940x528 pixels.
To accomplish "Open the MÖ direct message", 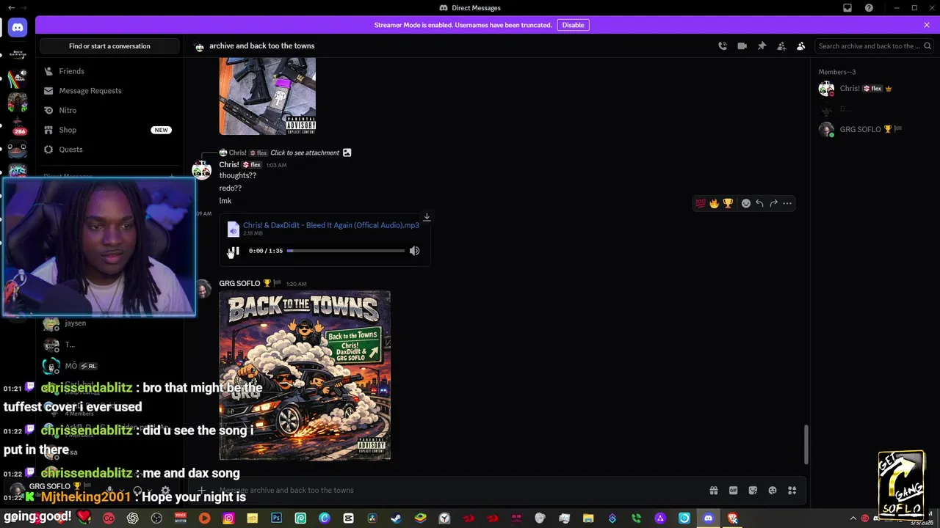I will pos(110,366).
